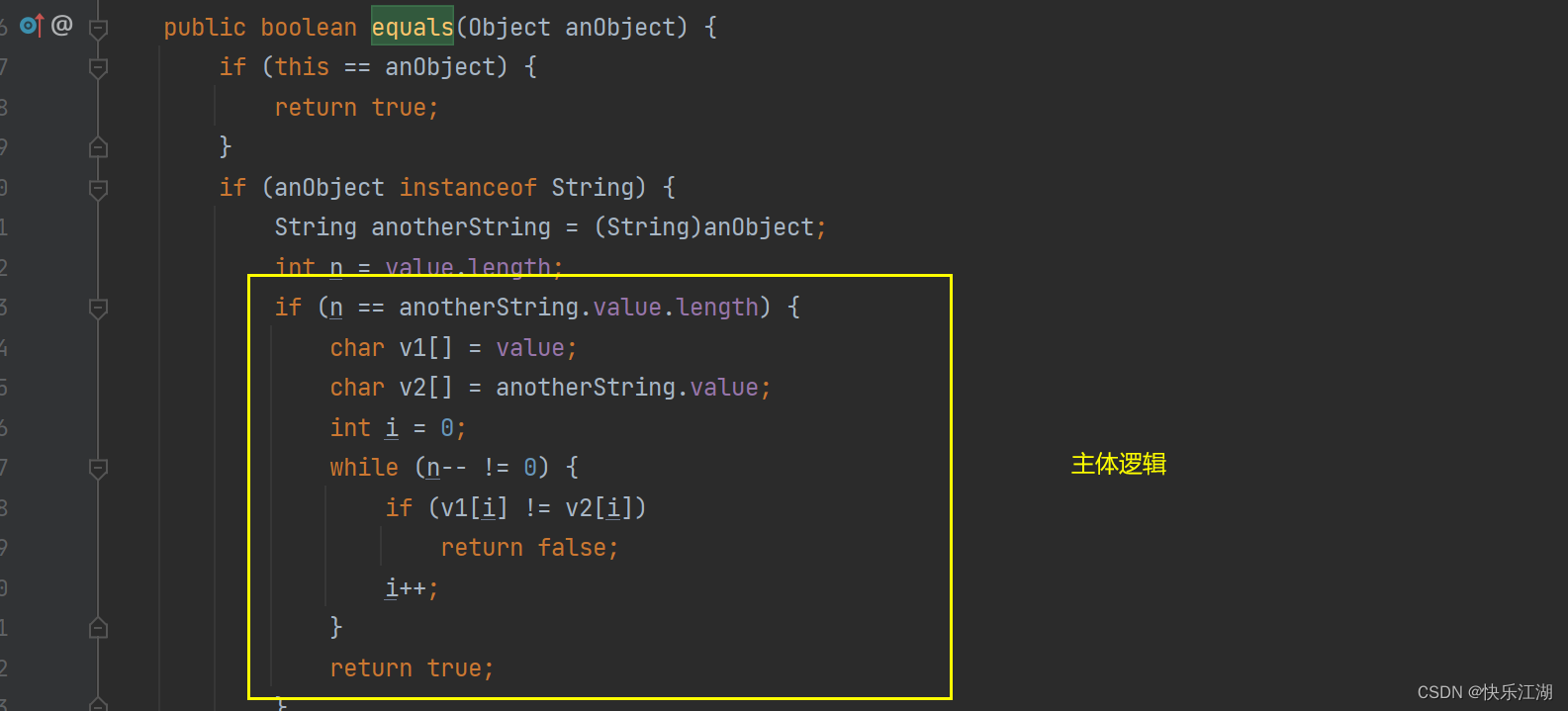This screenshot has width=1568, height=711.
Task: Click the @ annotation gutter icon
Action: (x=61, y=25)
